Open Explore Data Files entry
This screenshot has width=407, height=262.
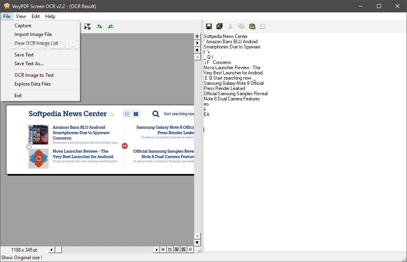click(40, 84)
